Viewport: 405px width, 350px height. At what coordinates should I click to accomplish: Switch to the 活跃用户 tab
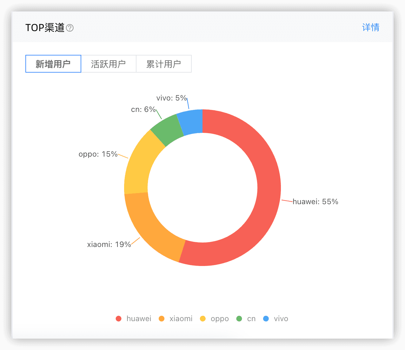(109, 64)
